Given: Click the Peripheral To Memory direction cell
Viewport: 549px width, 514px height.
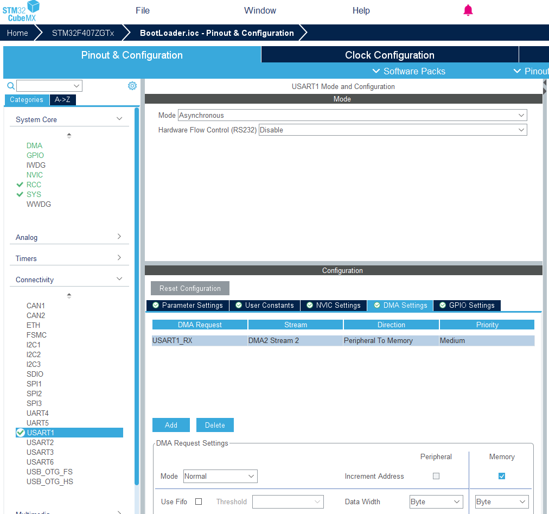Looking at the screenshot, I should click(391, 340).
